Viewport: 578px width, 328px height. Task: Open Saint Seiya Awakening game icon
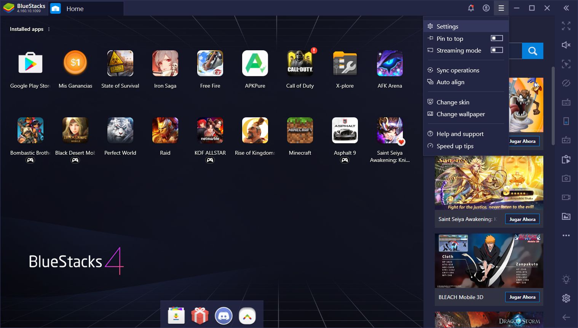coord(390,130)
